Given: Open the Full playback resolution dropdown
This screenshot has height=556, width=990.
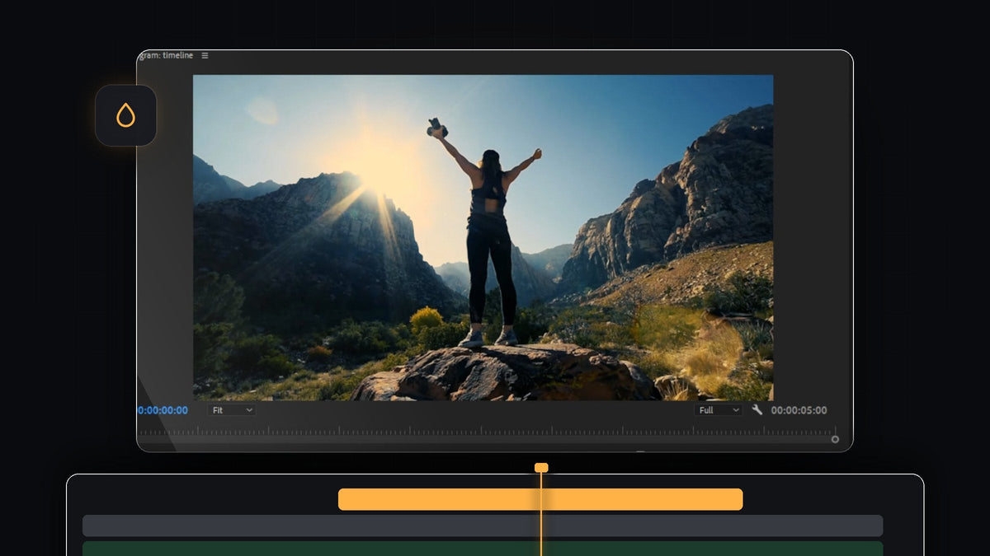Looking at the screenshot, I should pos(718,410).
